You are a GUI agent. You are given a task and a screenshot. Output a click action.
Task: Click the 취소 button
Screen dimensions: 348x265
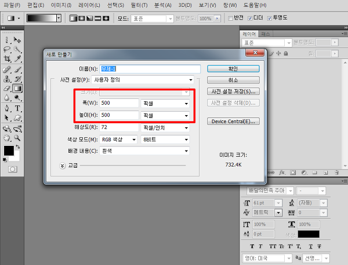tap(233, 80)
